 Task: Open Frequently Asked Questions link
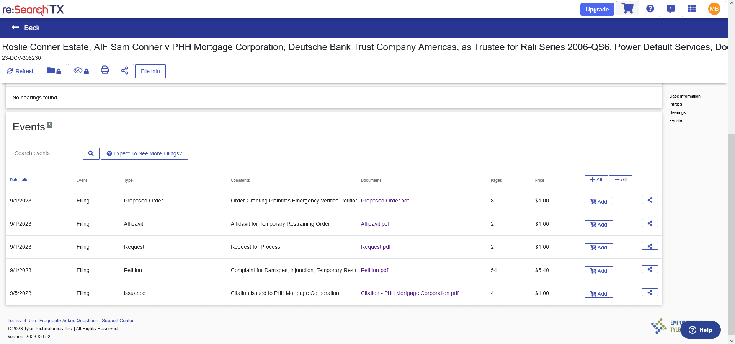click(x=69, y=321)
